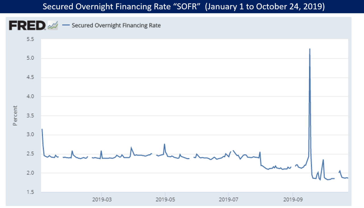Click the 4.0 y-axis tick label
The height and width of the screenshot is (208, 364).
pyautogui.click(x=30, y=97)
